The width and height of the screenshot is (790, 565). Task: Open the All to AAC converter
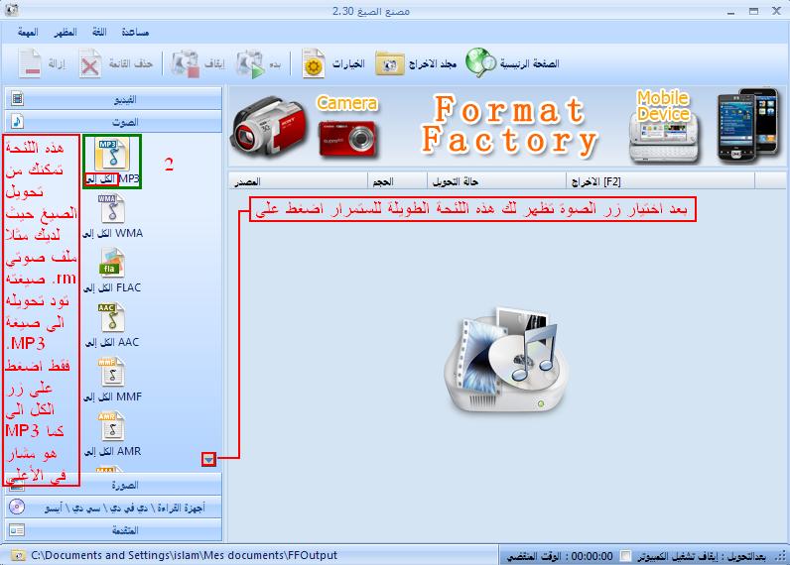110,319
